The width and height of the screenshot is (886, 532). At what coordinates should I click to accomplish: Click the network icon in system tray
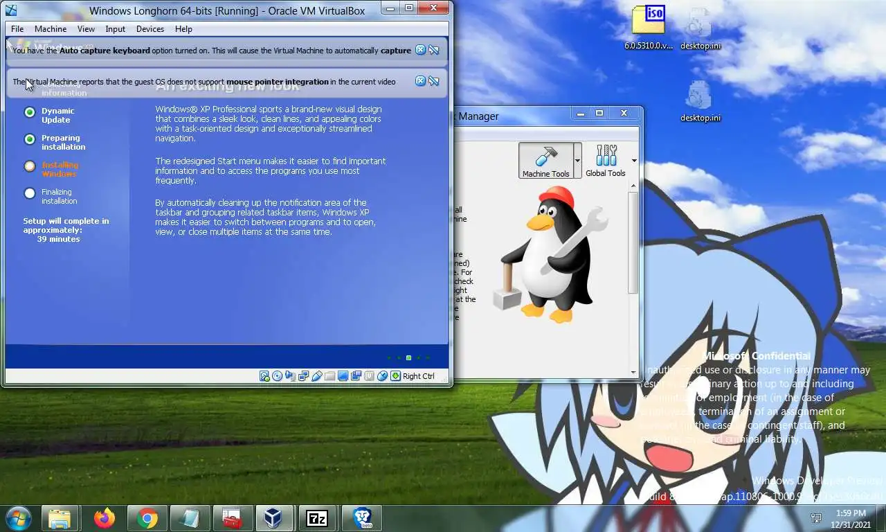click(x=816, y=518)
